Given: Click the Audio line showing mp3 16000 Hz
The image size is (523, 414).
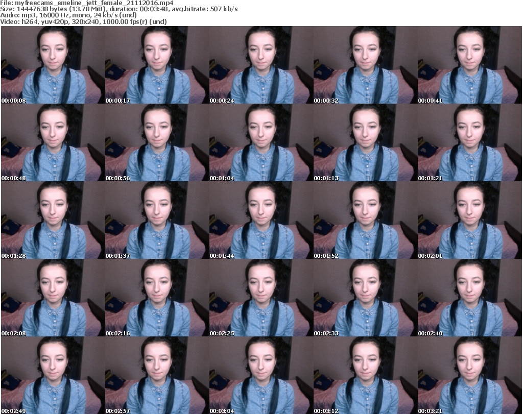Looking at the screenshot, I should click(68, 15).
